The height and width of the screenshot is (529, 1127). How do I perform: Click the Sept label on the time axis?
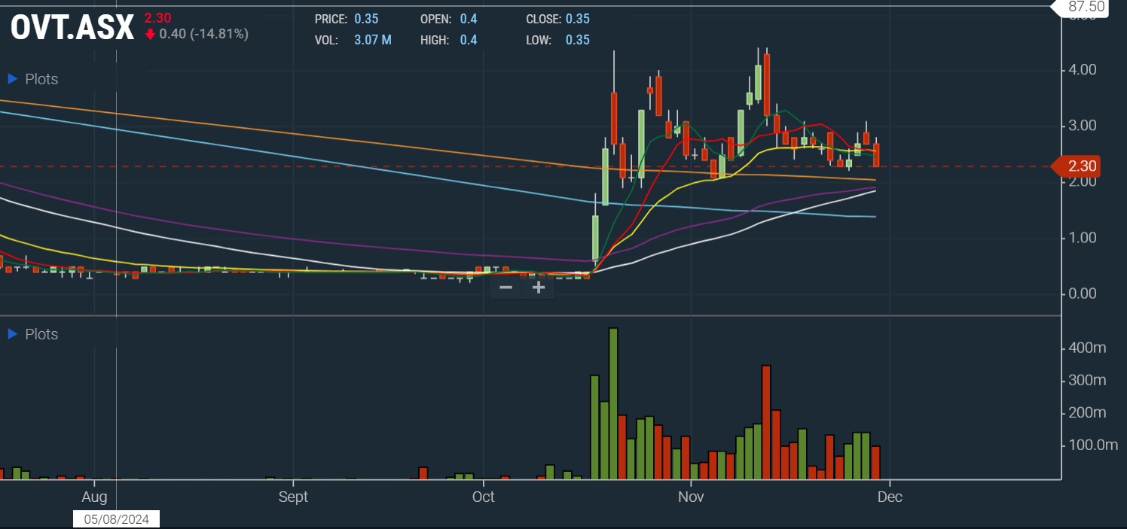[293, 497]
